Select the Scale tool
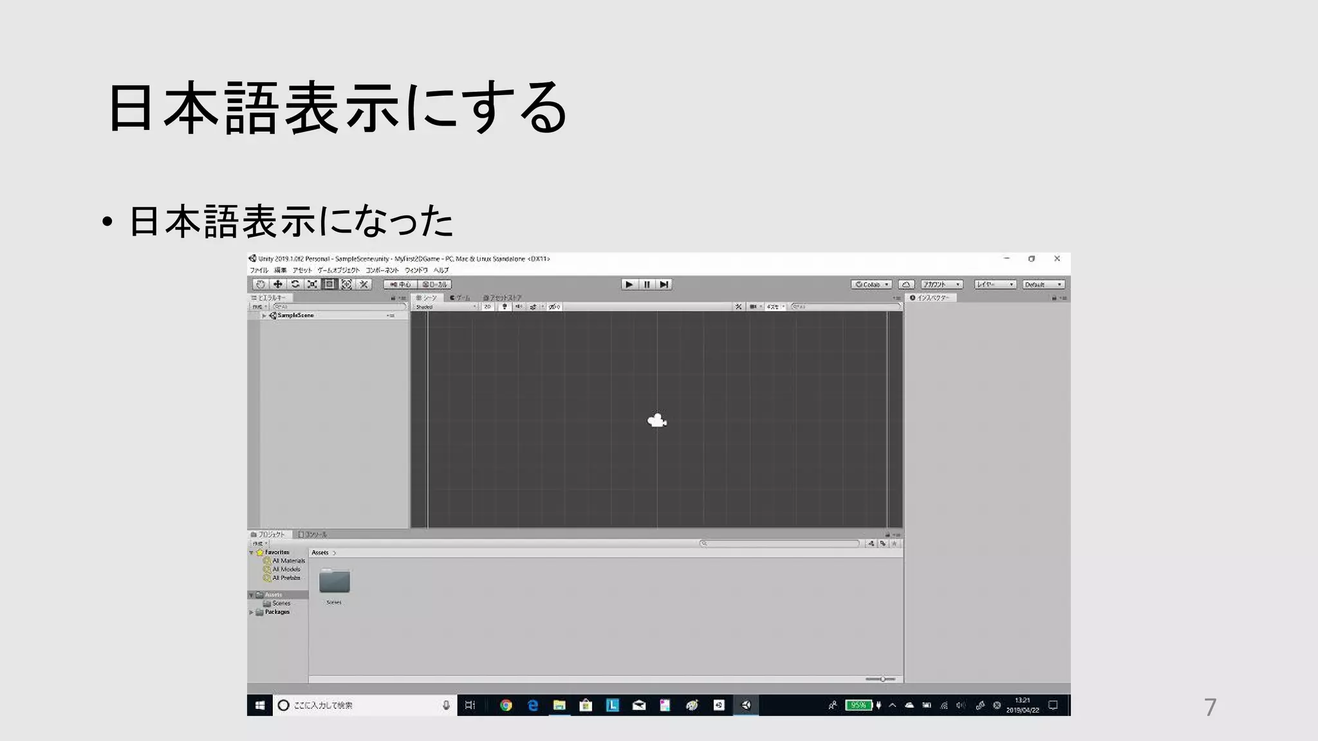This screenshot has height=741, width=1318. [x=312, y=284]
